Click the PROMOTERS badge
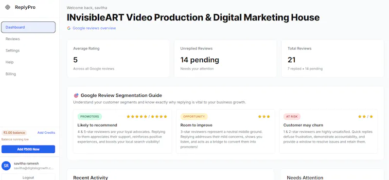Screen dimensions: 389x180 pyautogui.click(x=89, y=116)
